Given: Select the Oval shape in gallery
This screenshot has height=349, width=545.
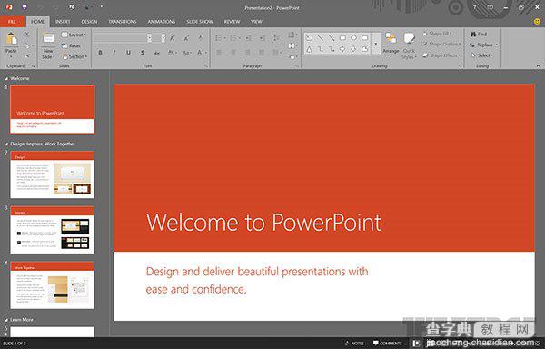Looking at the screenshot, I should point(354,37).
